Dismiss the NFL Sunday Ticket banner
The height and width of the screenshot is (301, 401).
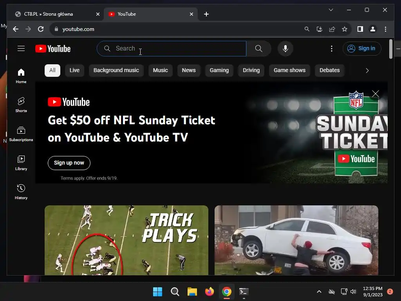pos(376,94)
